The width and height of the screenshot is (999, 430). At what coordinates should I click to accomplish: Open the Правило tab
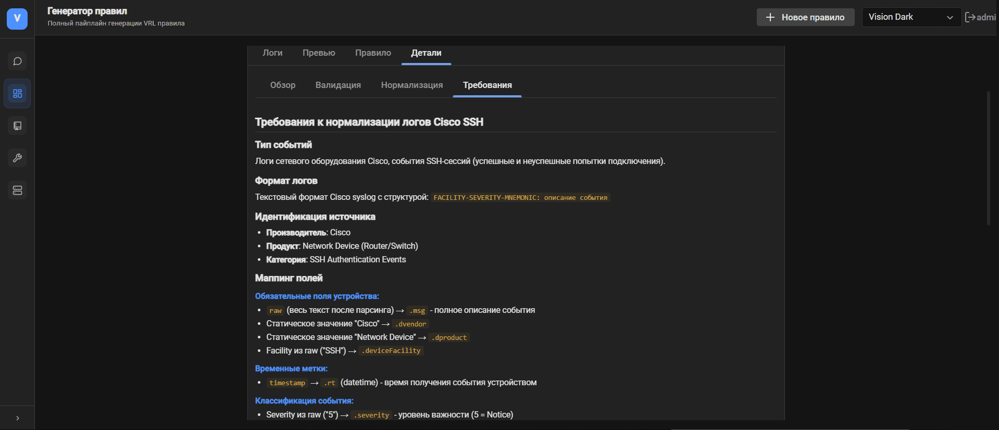pos(373,53)
